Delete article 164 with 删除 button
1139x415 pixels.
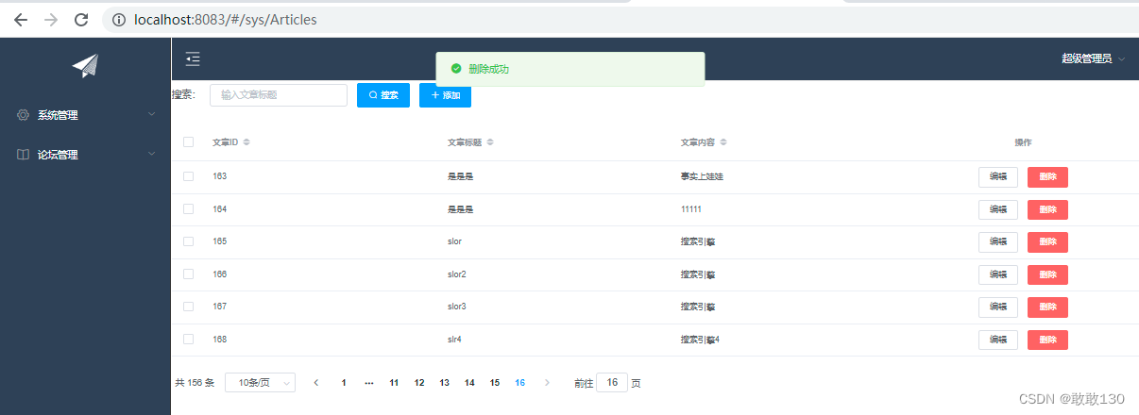click(x=1047, y=209)
